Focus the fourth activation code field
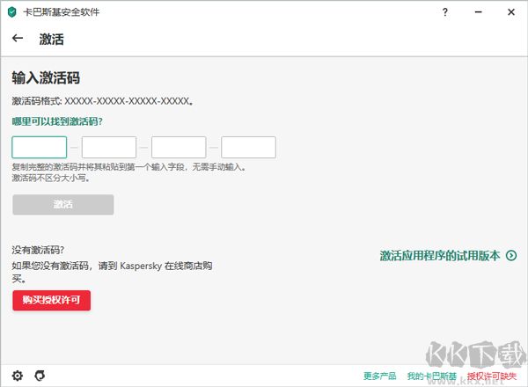 click(x=248, y=147)
